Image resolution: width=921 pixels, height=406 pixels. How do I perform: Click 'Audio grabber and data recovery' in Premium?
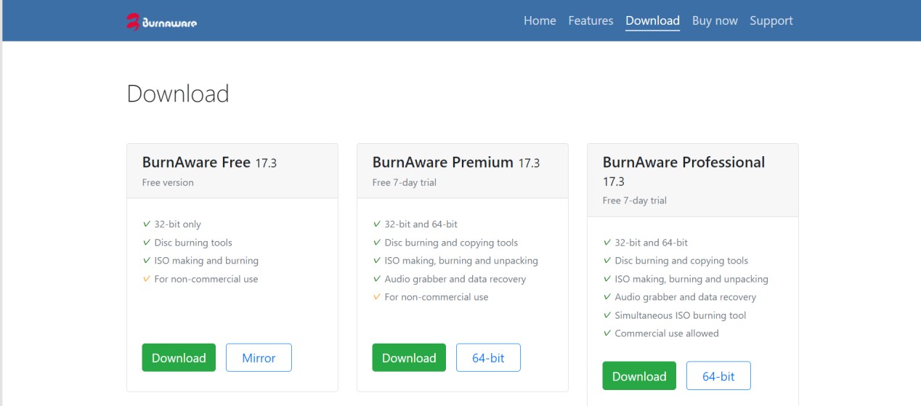(455, 279)
